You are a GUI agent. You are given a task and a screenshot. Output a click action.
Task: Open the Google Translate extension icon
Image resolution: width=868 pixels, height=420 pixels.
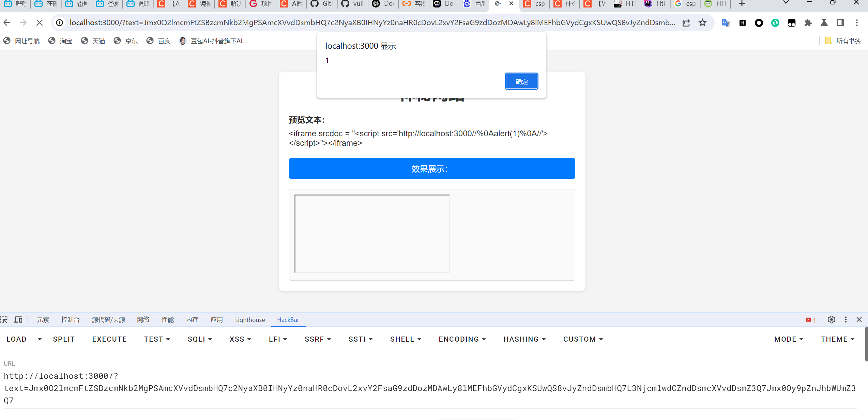tap(726, 23)
